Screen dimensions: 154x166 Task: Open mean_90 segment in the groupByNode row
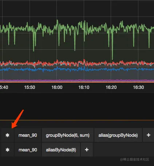tap(28, 135)
